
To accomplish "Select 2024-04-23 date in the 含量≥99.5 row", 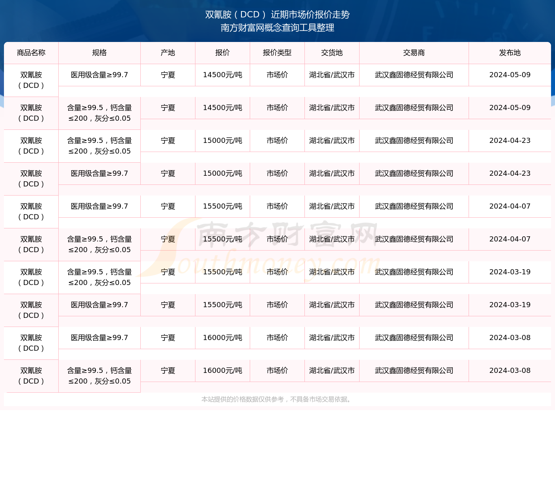I will (x=510, y=141).
